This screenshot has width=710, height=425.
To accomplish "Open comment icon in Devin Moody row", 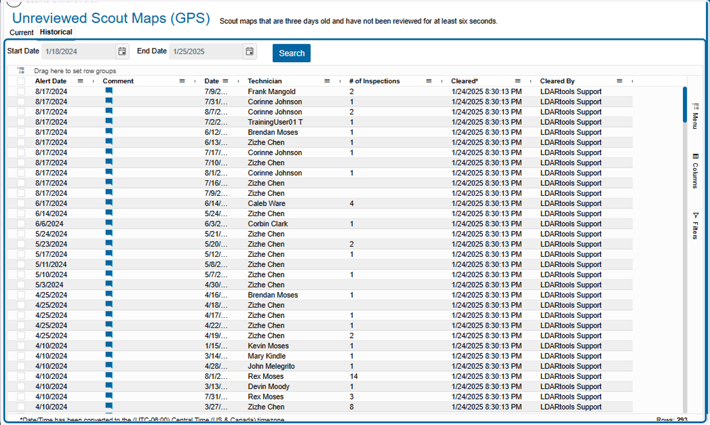I will pos(109,386).
